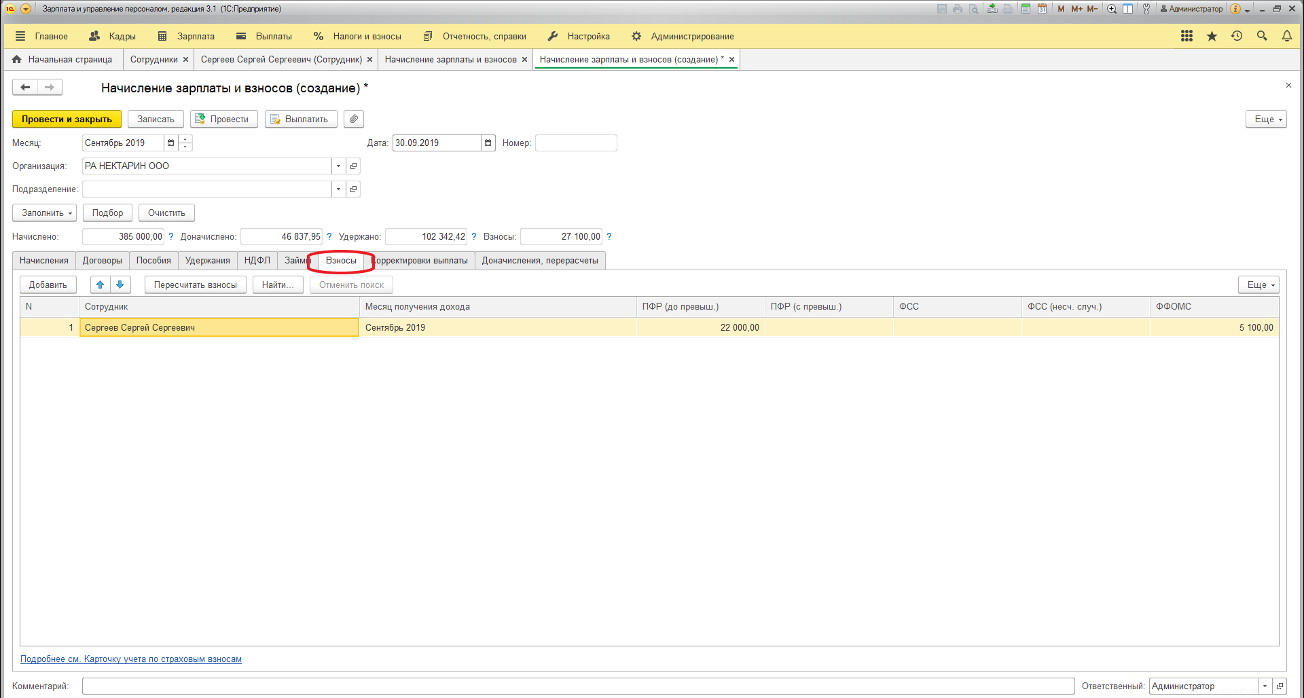This screenshot has height=698, width=1304.
Task: Click the M- memory subtract button
Action: 1092,9
